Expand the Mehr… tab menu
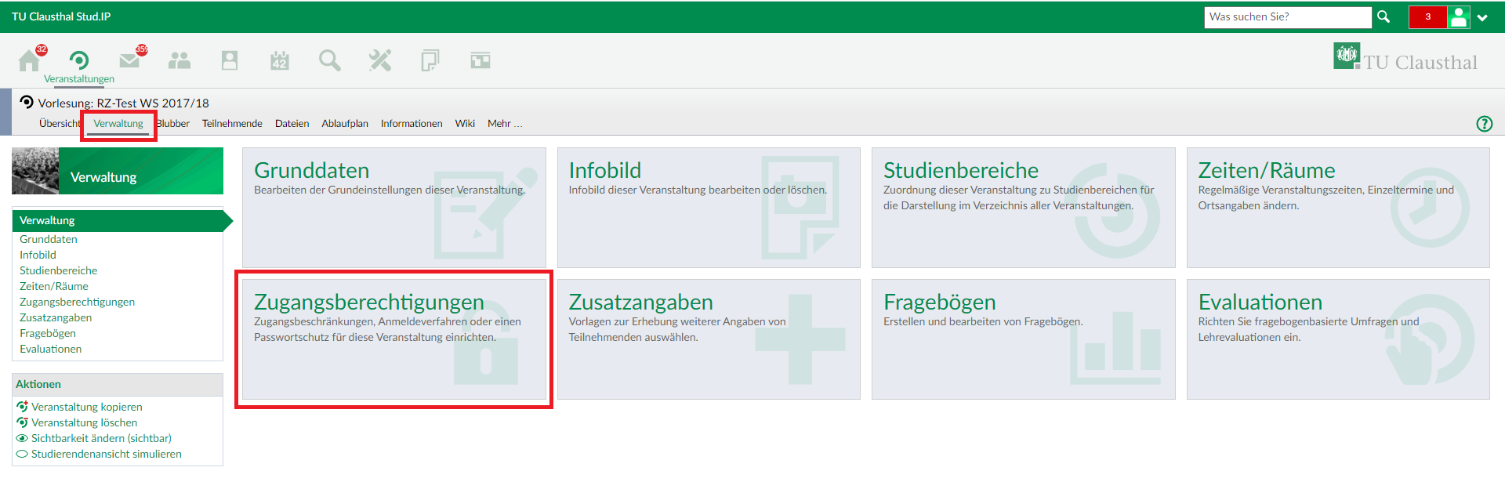The width and height of the screenshot is (1505, 482). click(504, 124)
